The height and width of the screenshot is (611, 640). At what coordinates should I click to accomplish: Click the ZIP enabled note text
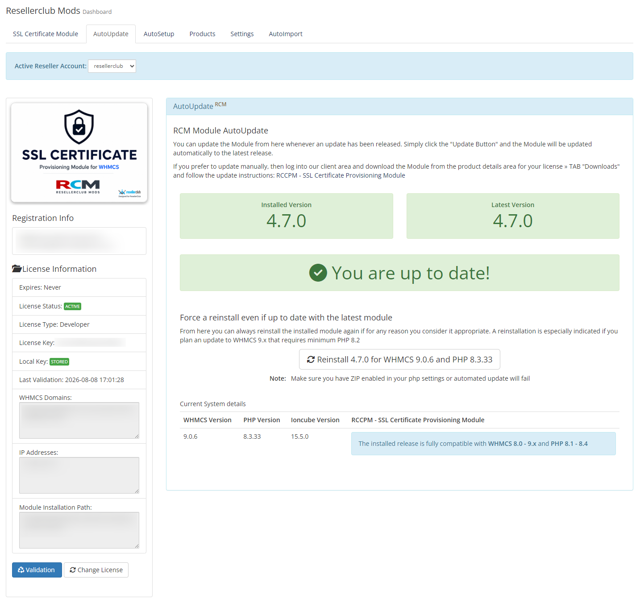410,378
